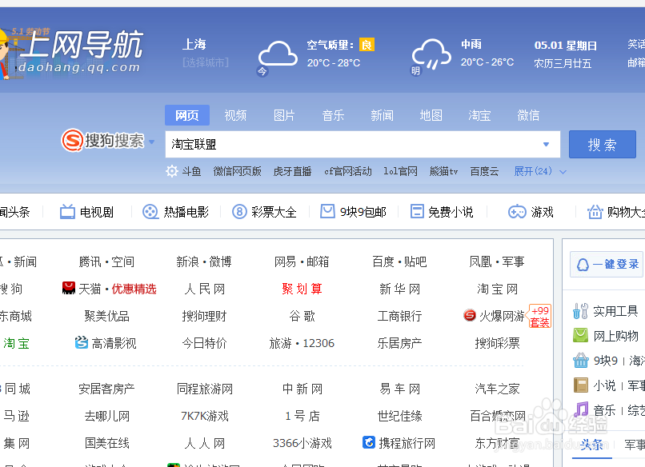The image size is (645, 467).
Task: Open the 7K7K游戏 link
Action: (x=204, y=416)
